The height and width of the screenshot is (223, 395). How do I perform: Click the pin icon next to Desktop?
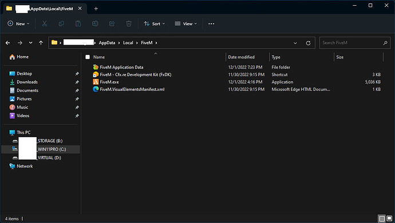(x=77, y=74)
